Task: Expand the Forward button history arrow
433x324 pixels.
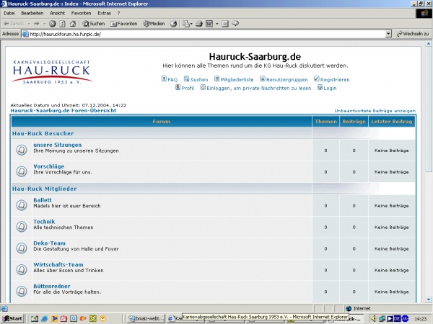Action: (x=44, y=24)
